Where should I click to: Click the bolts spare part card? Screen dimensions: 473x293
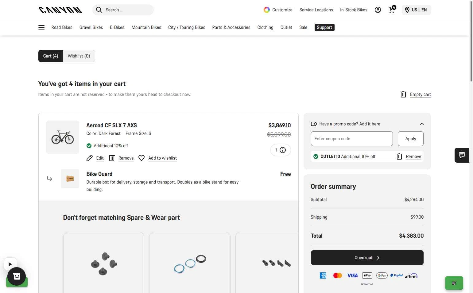[267, 263]
